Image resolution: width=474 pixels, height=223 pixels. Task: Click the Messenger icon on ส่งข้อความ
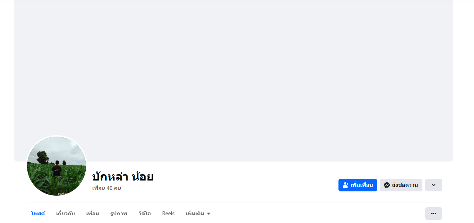[387, 185]
